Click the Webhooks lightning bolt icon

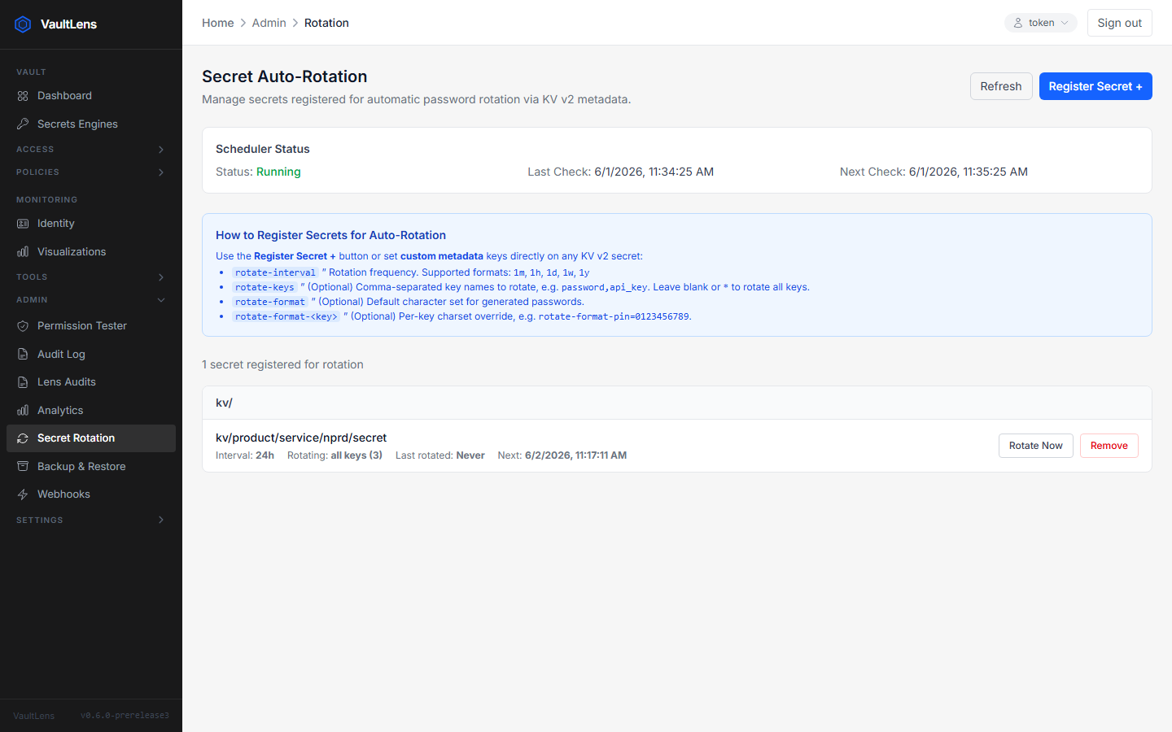coord(23,495)
